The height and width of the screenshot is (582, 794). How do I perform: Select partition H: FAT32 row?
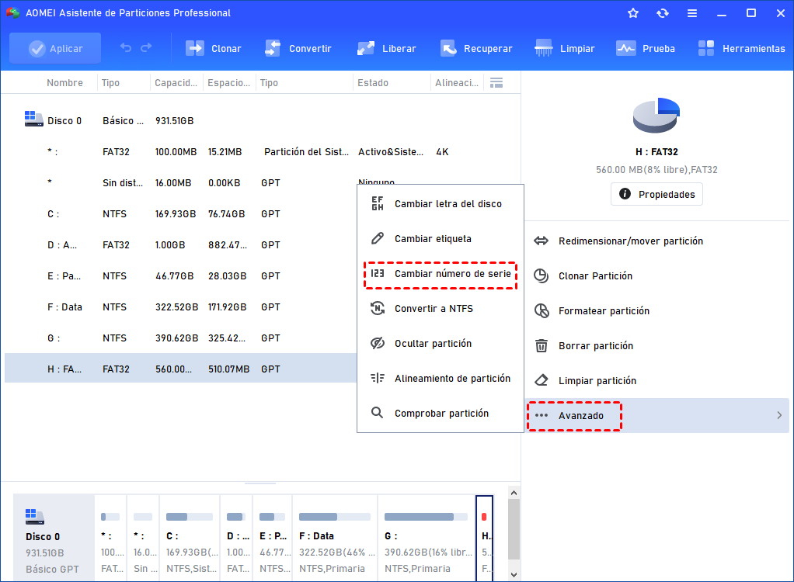[181, 369]
